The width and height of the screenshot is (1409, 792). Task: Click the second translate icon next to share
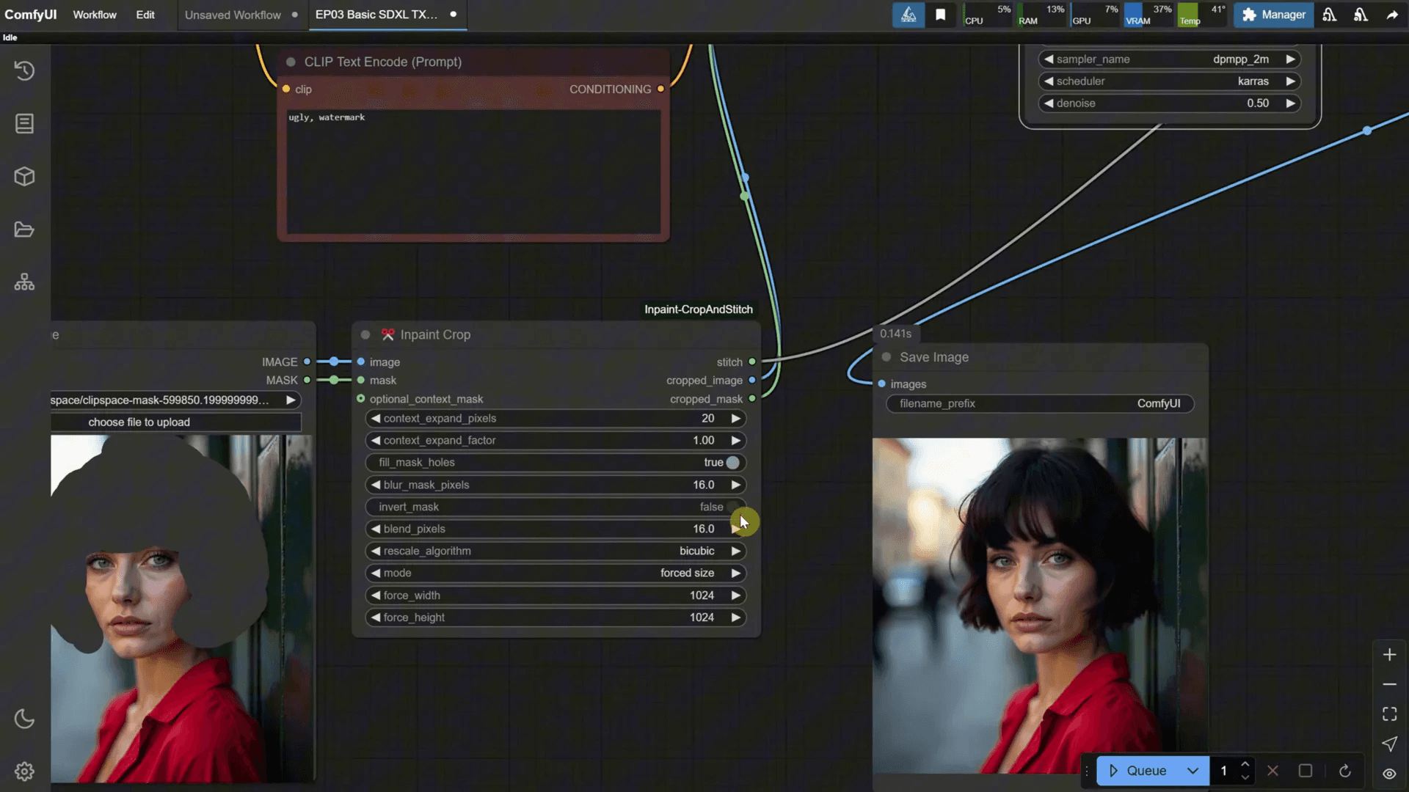pos(1361,15)
